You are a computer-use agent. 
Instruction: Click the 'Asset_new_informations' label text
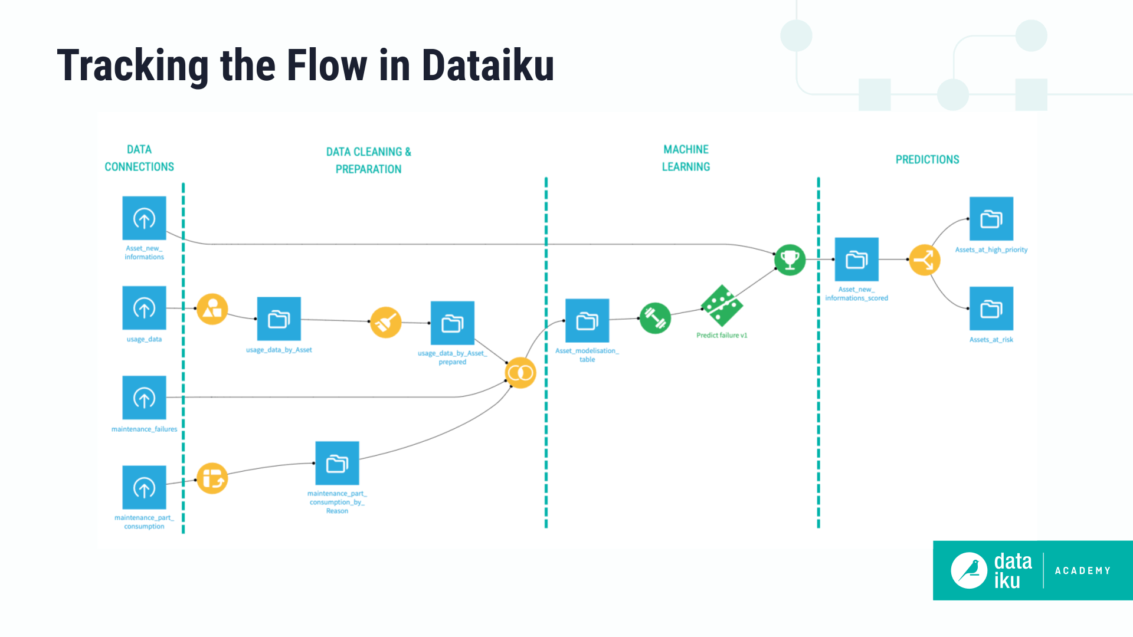(144, 252)
